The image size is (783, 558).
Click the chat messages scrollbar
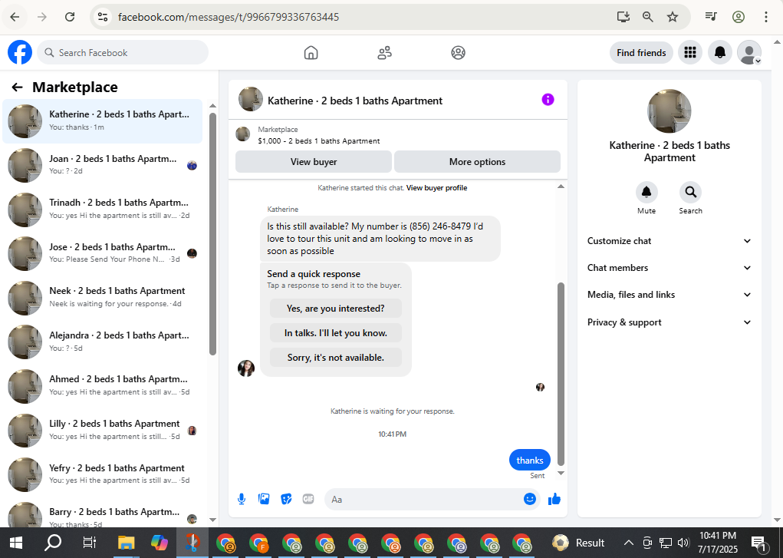[561, 374]
